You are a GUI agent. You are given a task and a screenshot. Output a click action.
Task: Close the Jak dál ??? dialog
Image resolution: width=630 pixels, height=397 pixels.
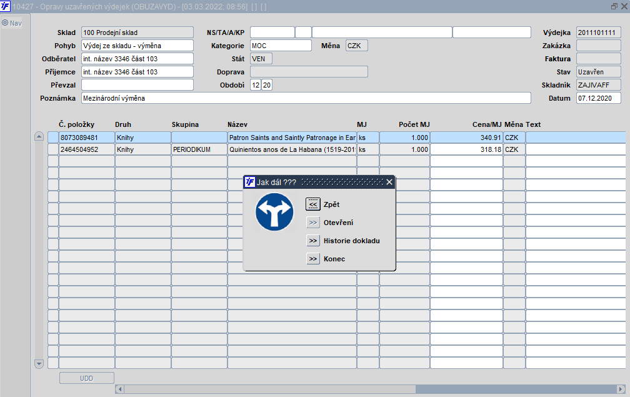tap(389, 182)
